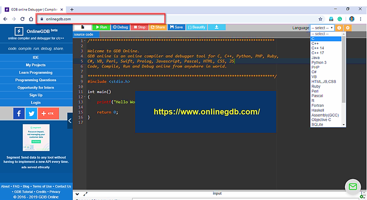
Task: Collapse the left sidebar with arrow
Action: tap(70, 121)
